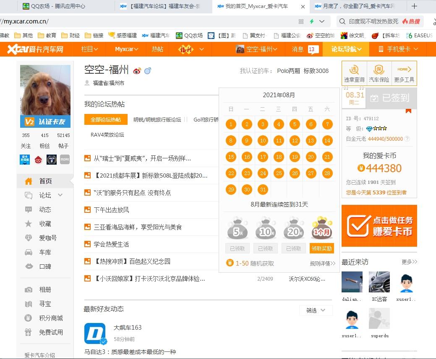Screen dimensions: 436x359
Task: Open 更多工具 more tools
Action: point(404,74)
